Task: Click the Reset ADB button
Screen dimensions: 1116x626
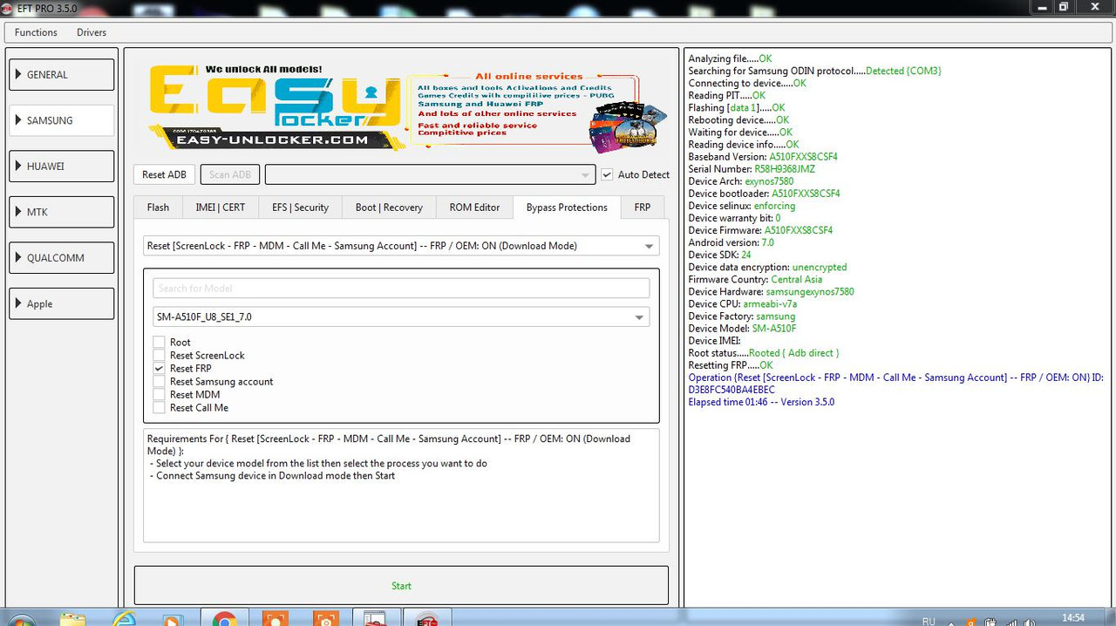Action: pos(164,174)
